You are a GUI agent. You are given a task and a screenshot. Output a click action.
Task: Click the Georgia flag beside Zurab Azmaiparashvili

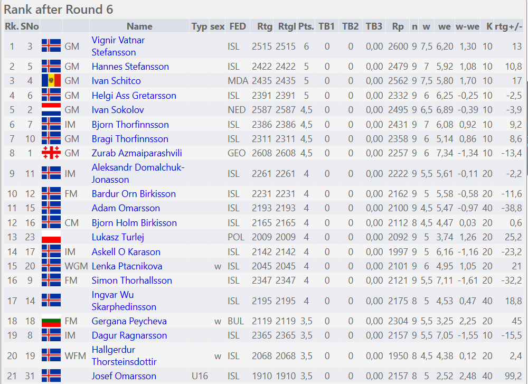(x=51, y=153)
